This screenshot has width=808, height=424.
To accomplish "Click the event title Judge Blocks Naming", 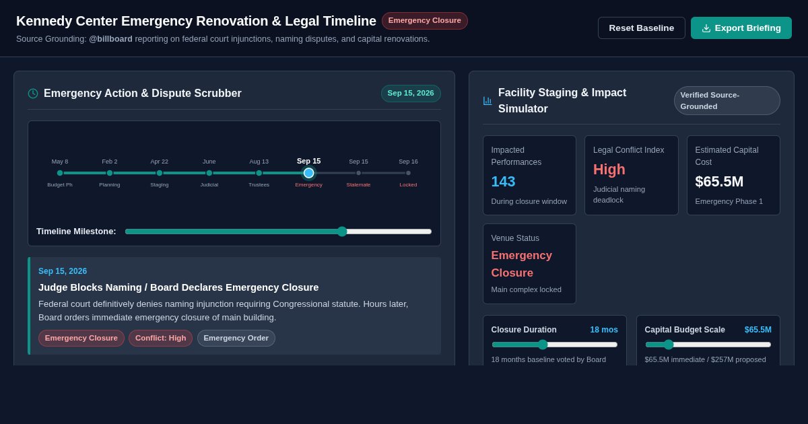I will (x=178, y=287).
